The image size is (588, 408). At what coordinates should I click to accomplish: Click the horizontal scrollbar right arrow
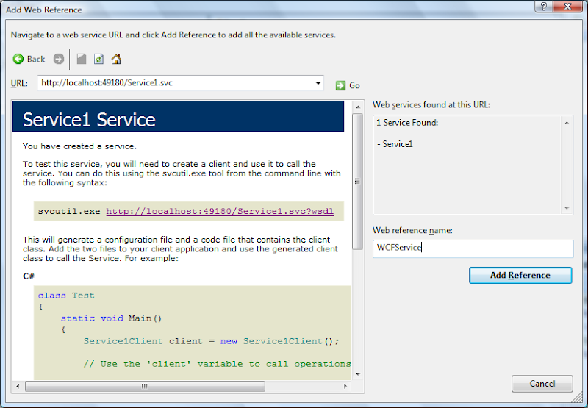[347, 385]
